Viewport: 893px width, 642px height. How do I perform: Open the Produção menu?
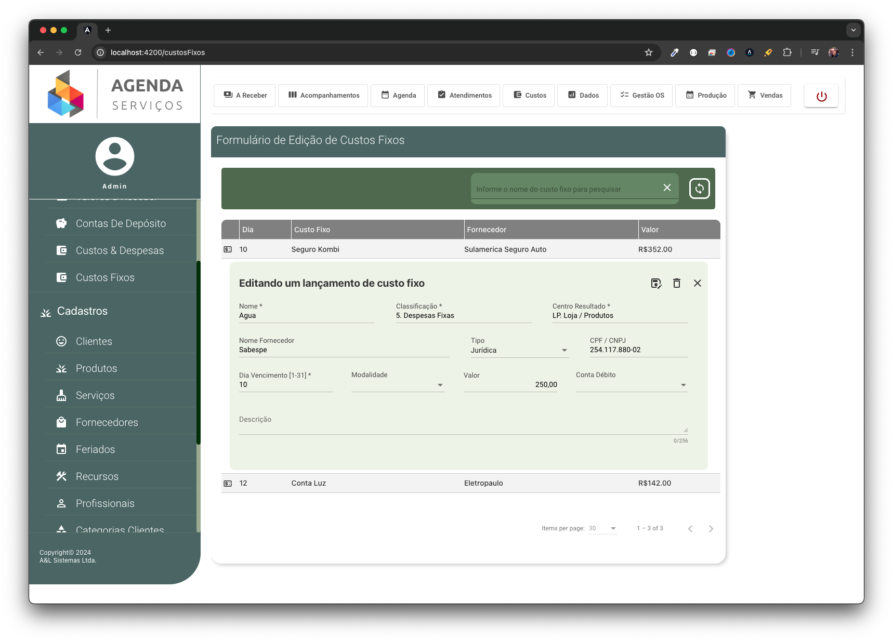pos(705,96)
